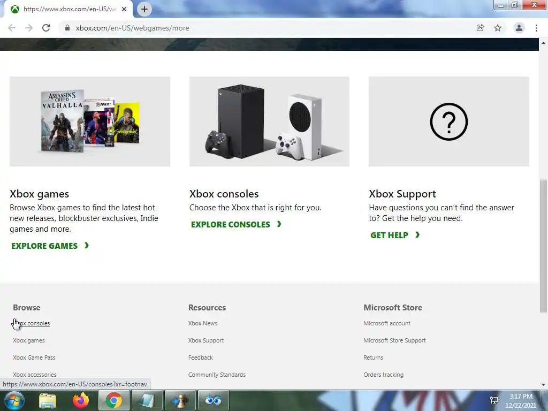Screen dimensions: 548x411
Task: Click the Xbox Support question mark image
Action: pyautogui.click(x=449, y=121)
